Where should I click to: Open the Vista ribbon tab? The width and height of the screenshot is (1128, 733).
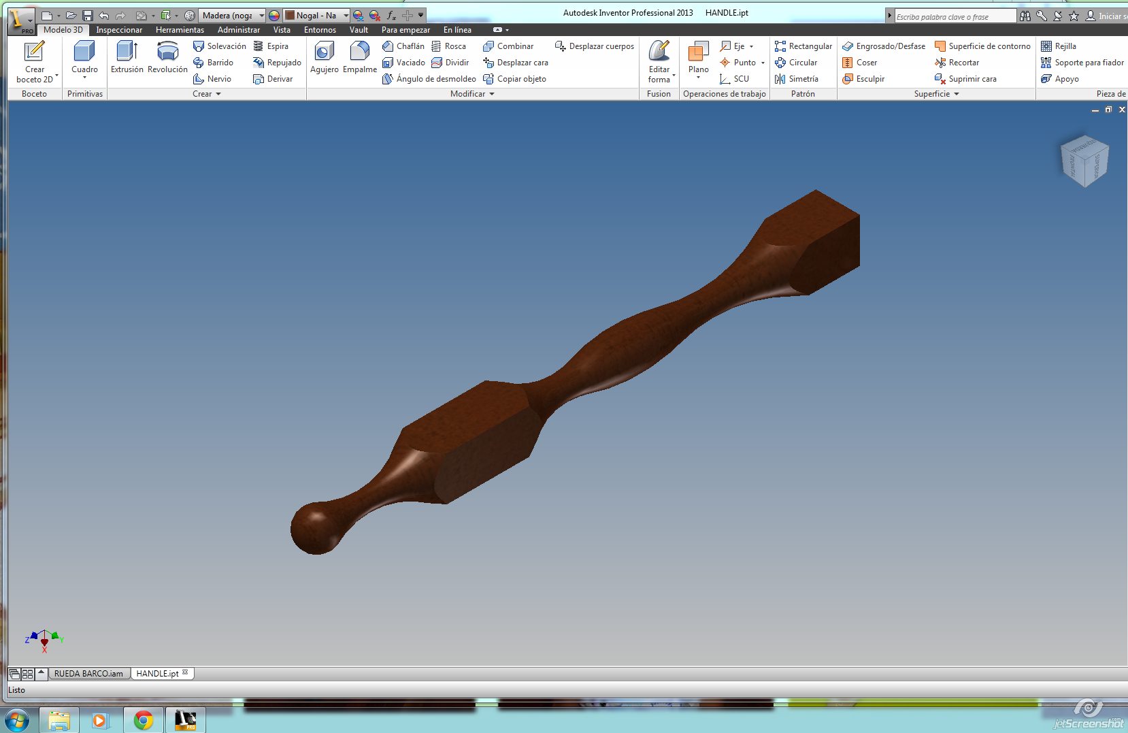point(282,30)
